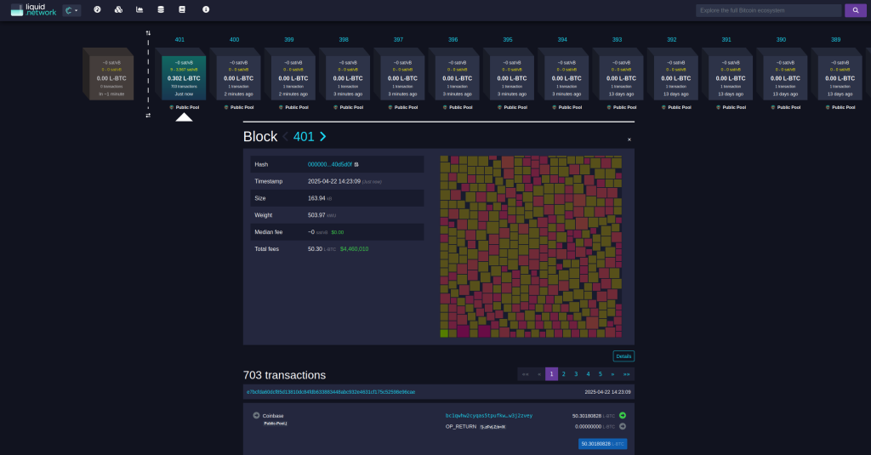Open the dashboard gauge icon

[x=97, y=9]
